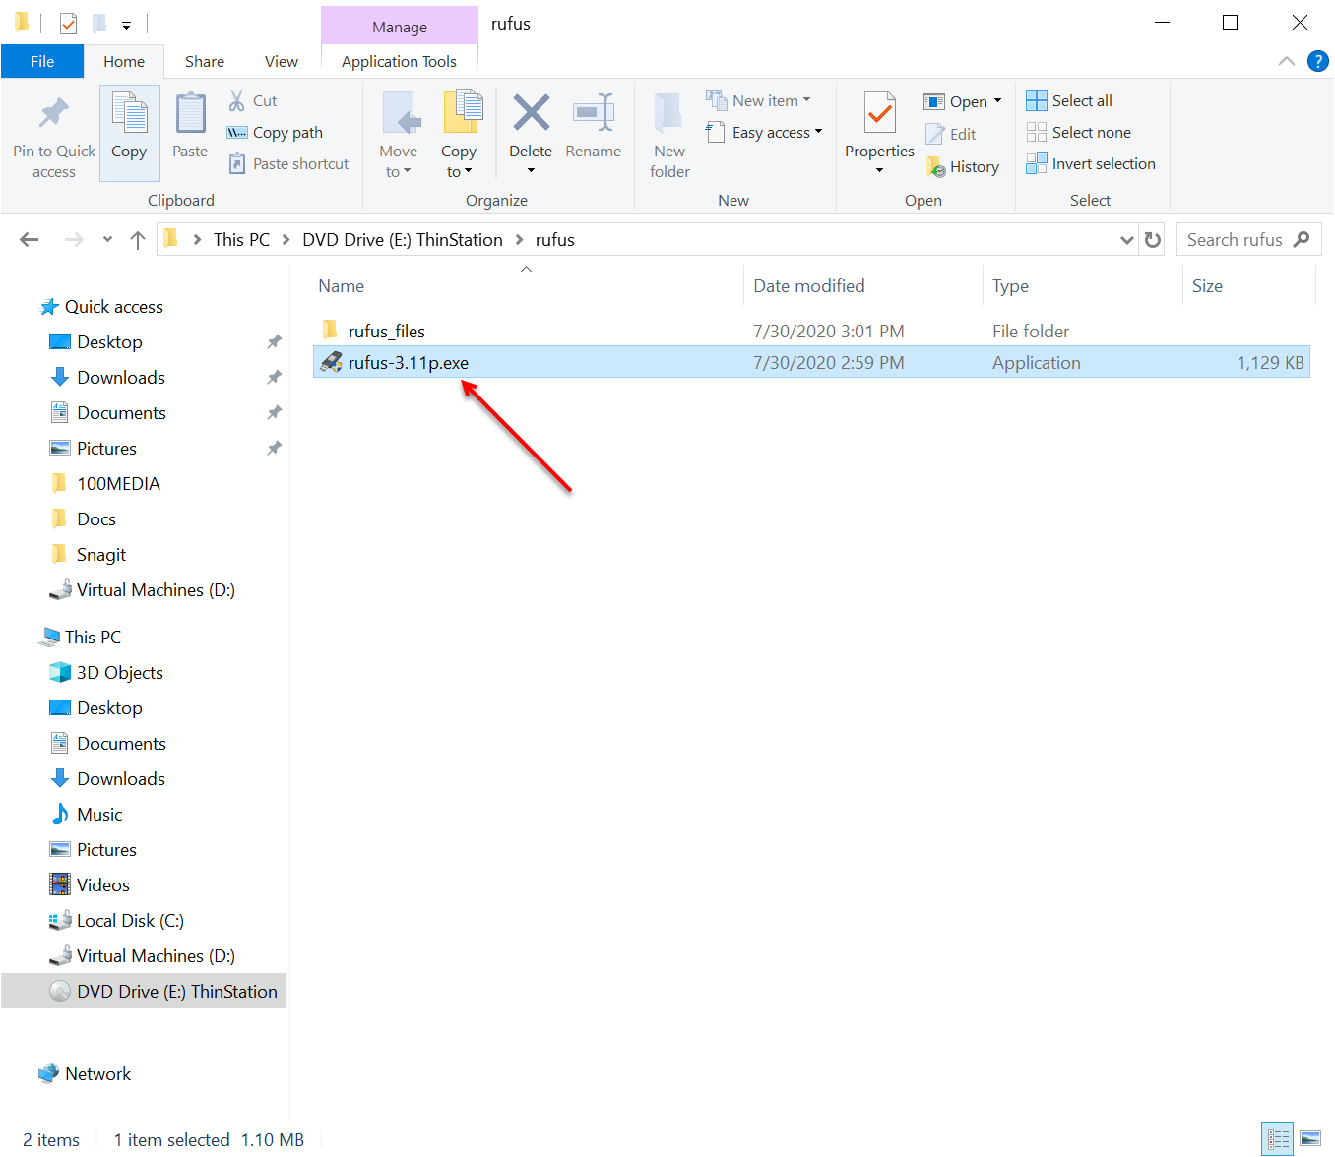Create a New folder
The height and width of the screenshot is (1157, 1335).
pos(669,136)
